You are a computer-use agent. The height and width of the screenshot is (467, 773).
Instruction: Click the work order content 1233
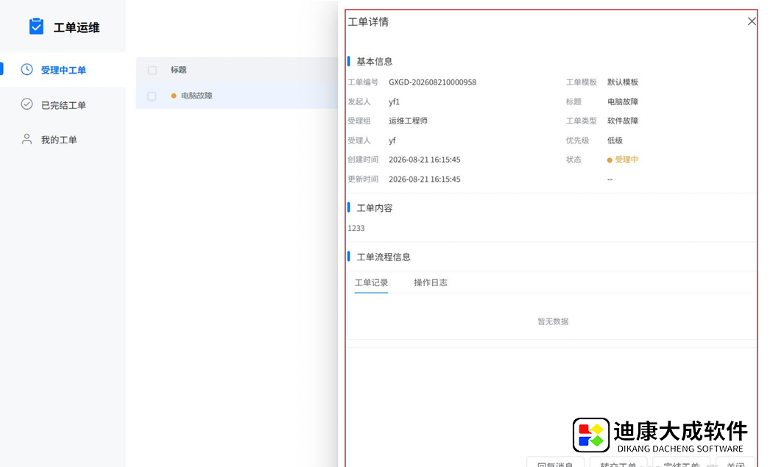tap(356, 228)
